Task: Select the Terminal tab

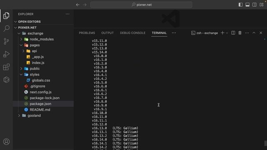Action: (x=159, y=33)
